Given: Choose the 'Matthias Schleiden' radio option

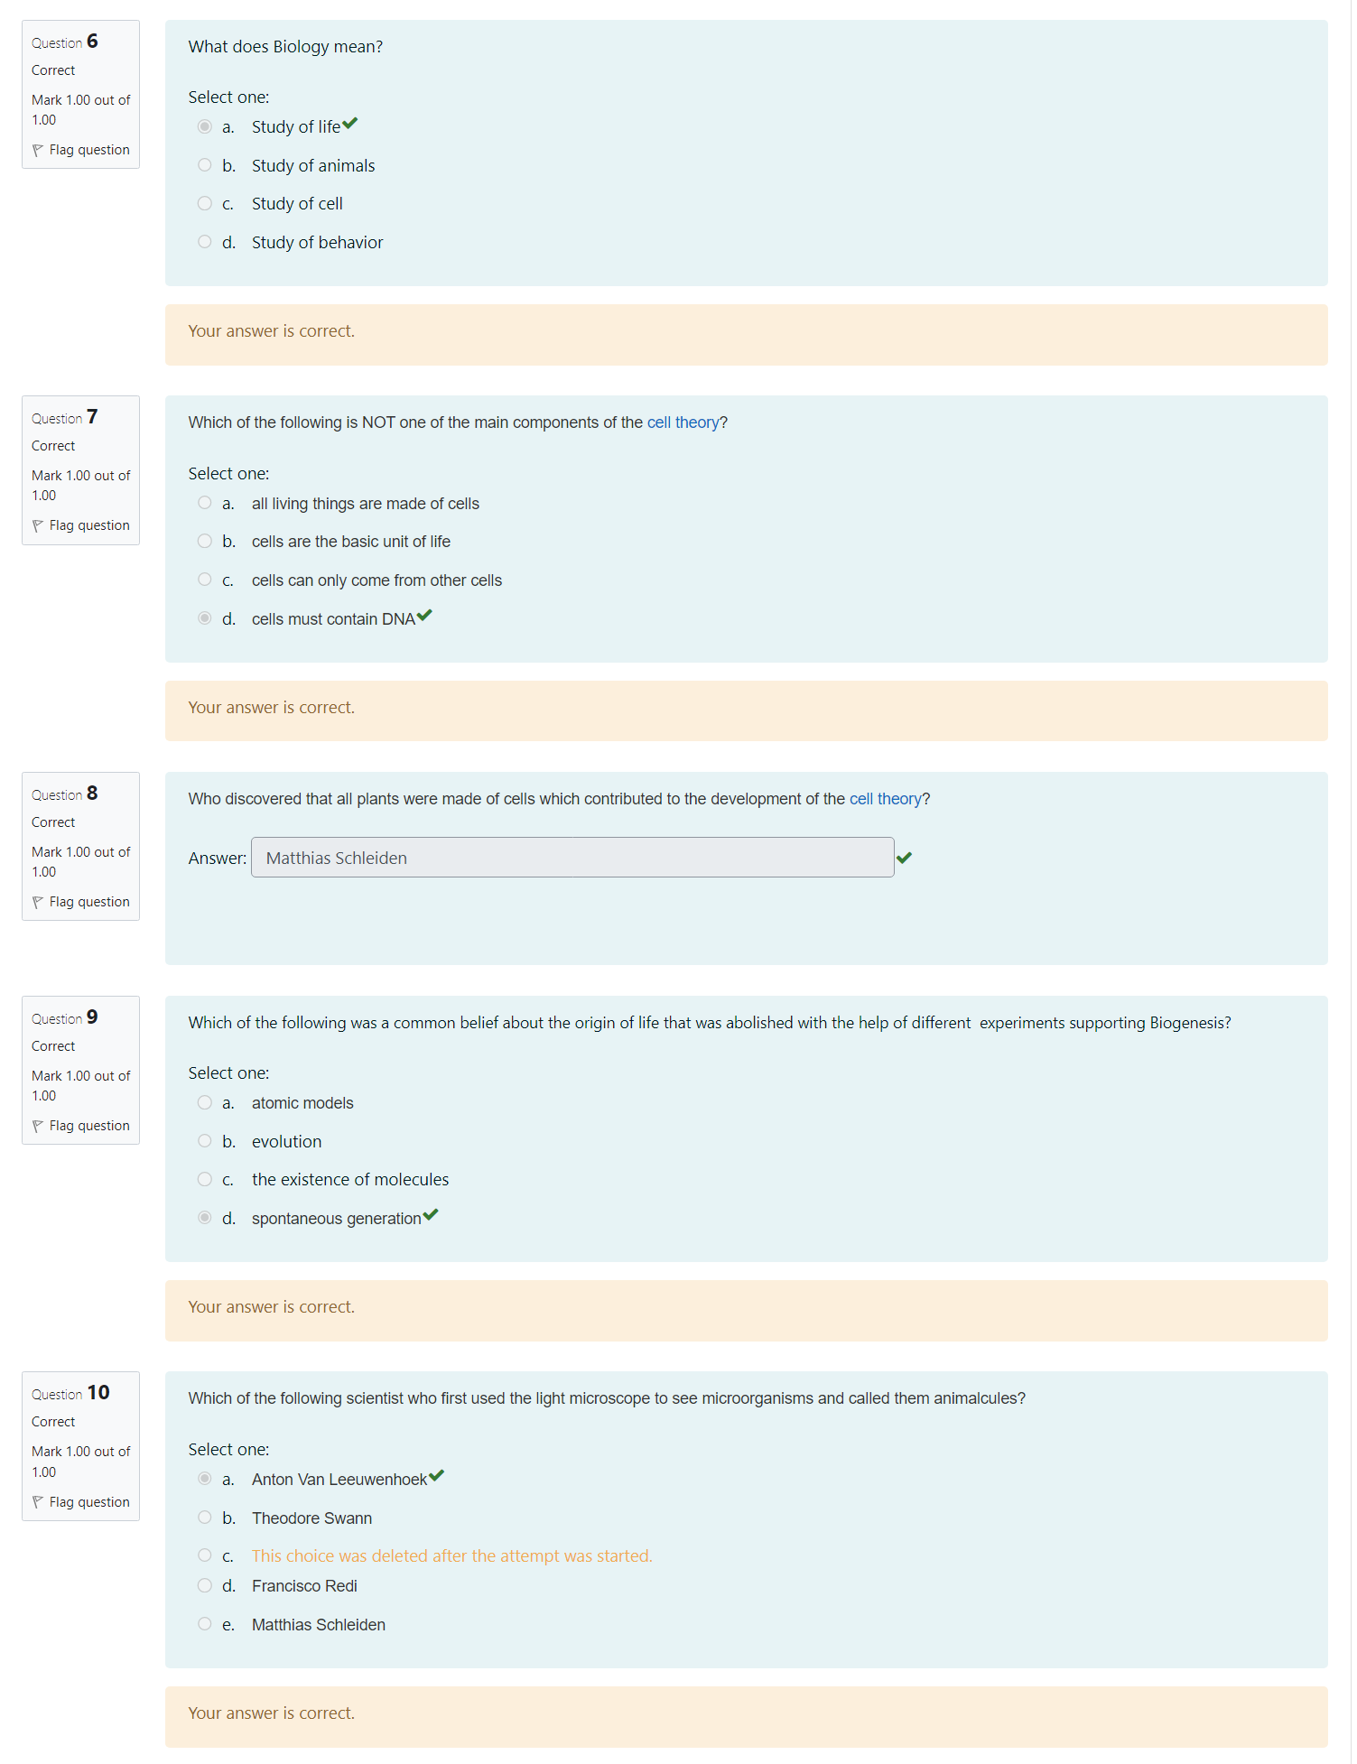Looking at the screenshot, I should pyautogui.click(x=205, y=1624).
